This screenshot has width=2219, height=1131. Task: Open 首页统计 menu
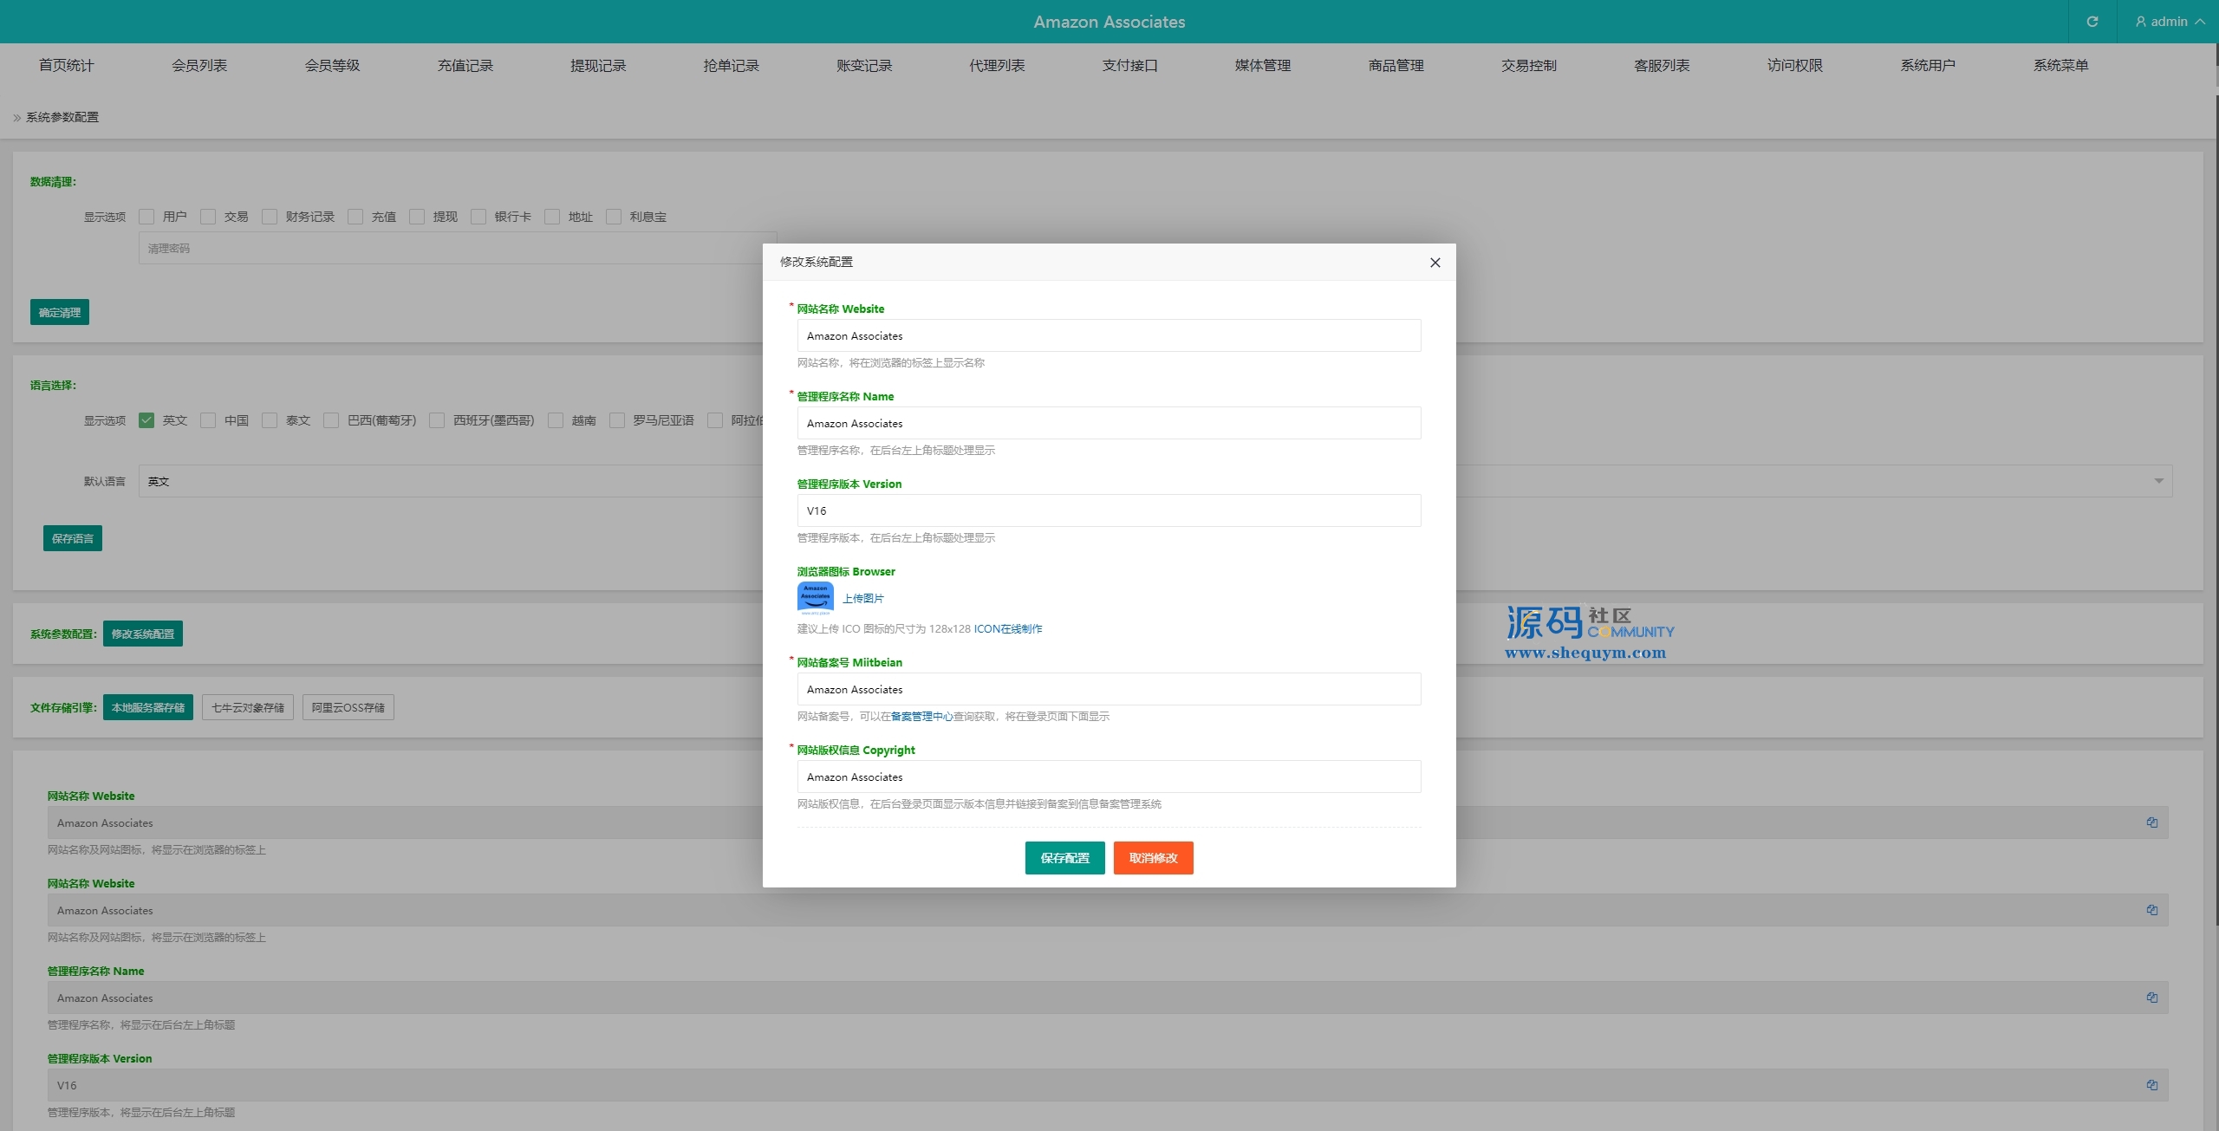(67, 66)
